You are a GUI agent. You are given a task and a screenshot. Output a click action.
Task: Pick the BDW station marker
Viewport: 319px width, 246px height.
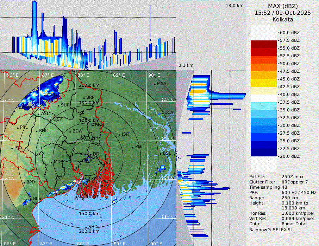pyautogui.click(x=70, y=131)
